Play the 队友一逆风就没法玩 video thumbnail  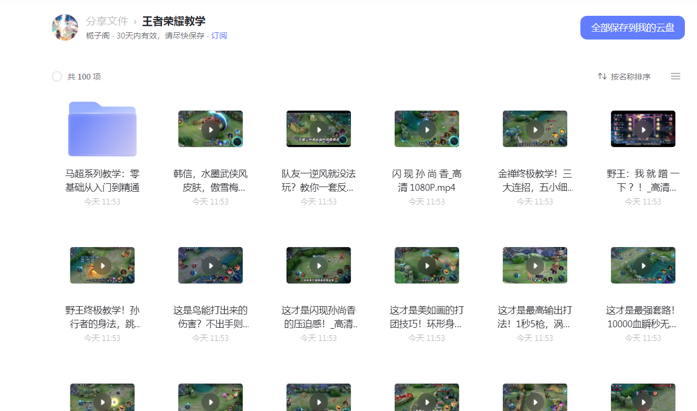[319, 129]
